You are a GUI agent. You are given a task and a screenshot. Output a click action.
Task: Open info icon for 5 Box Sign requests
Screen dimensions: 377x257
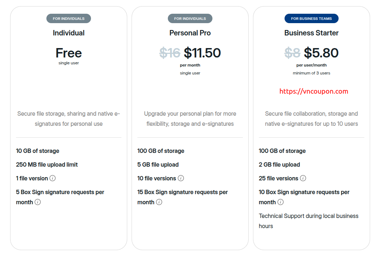(38, 202)
